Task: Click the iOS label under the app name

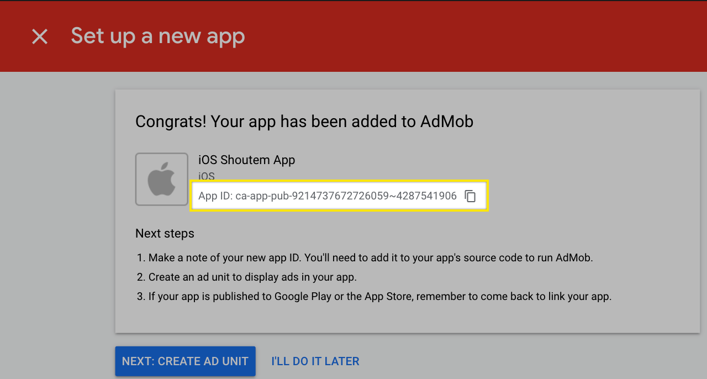Action: tap(206, 176)
